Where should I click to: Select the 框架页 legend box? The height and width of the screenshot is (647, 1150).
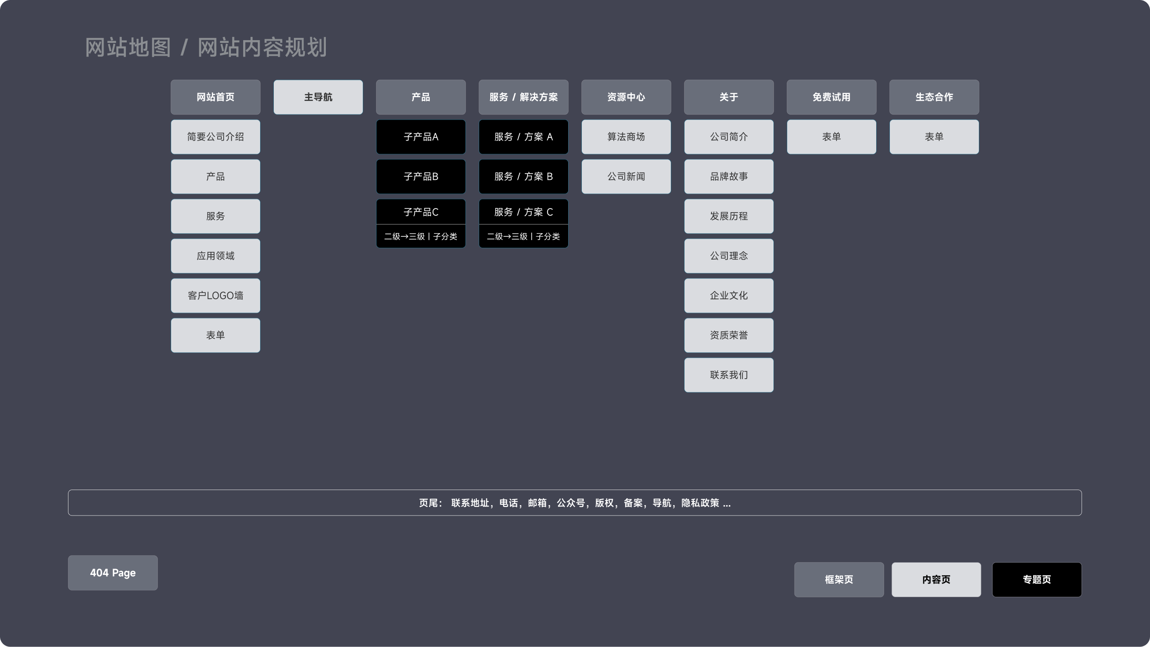pyautogui.click(x=839, y=579)
